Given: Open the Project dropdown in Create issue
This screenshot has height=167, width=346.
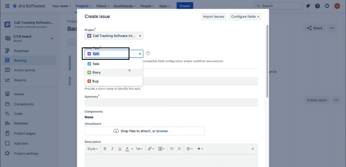Looking at the screenshot, I should 114,36.
